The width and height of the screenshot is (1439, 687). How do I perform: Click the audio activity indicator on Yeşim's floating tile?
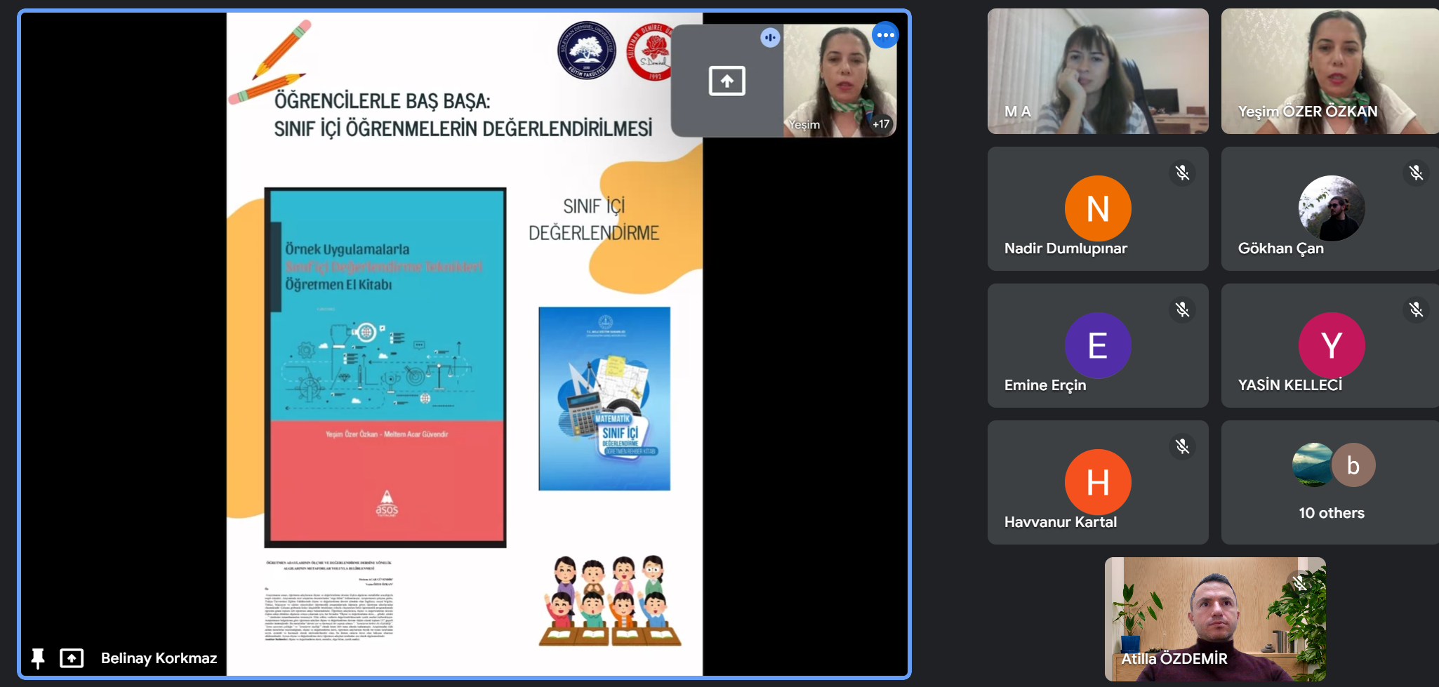770,37
